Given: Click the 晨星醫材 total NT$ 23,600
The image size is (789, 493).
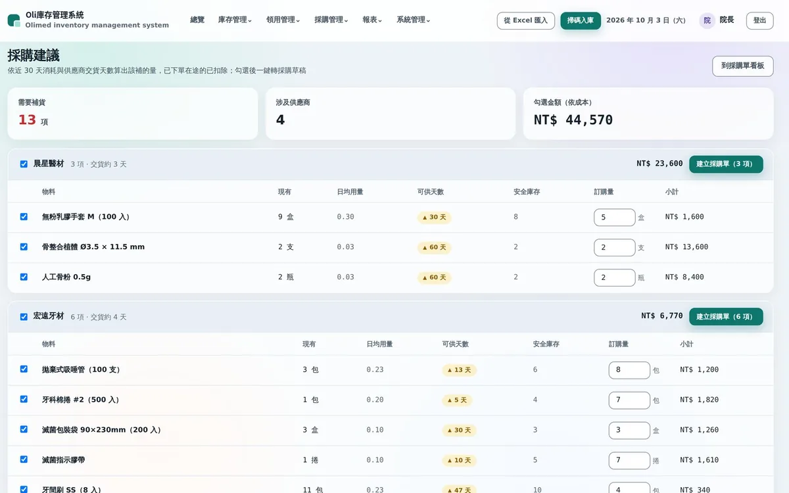Looking at the screenshot, I should (659, 164).
